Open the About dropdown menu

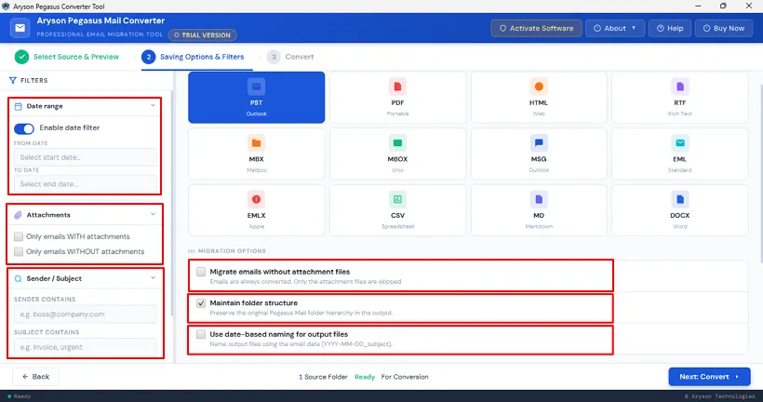[615, 28]
